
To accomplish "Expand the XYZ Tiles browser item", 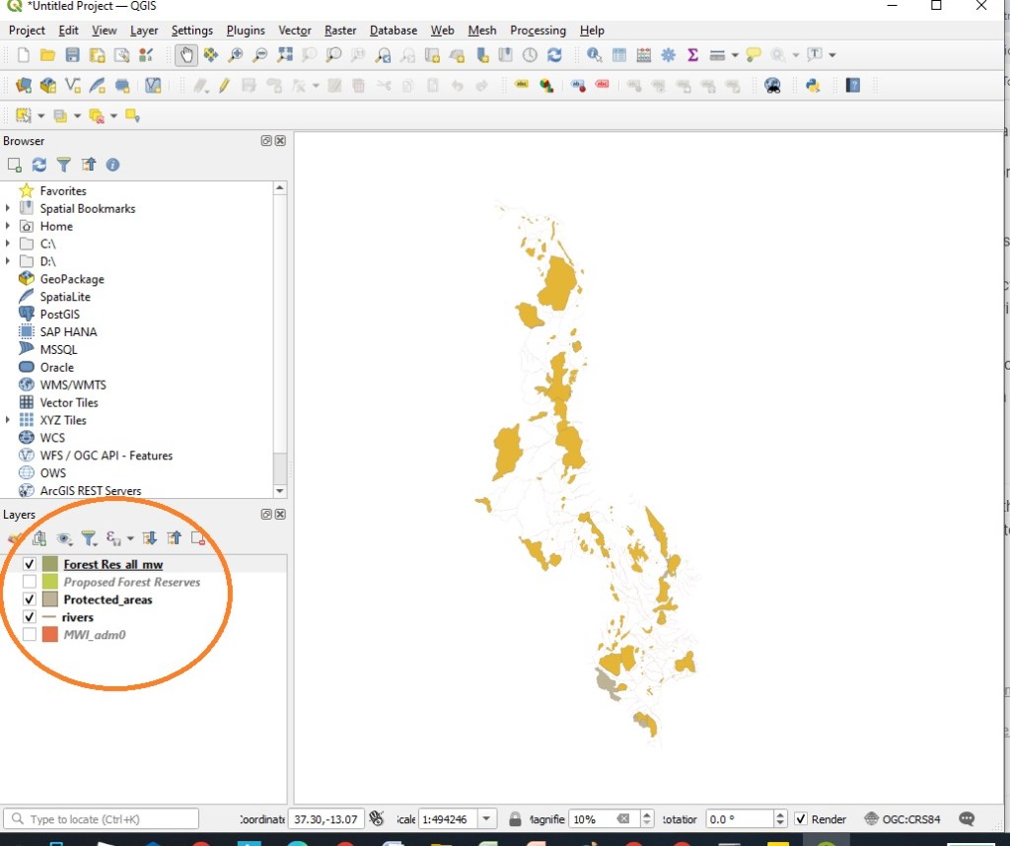I will point(8,420).
